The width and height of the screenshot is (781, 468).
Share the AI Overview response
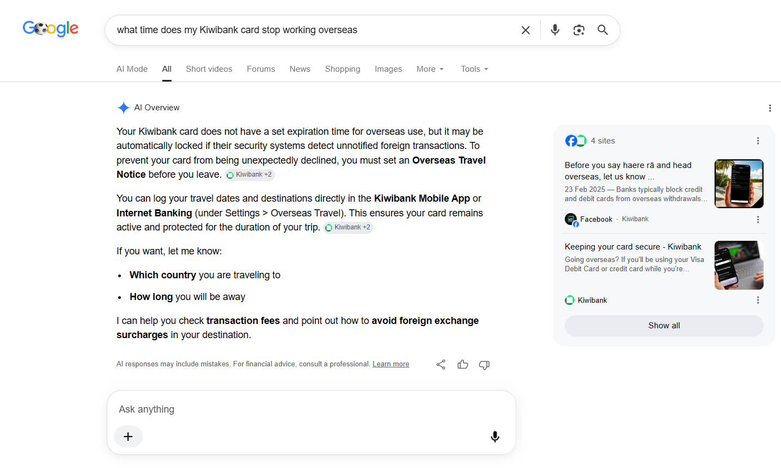pyautogui.click(x=441, y=365)
